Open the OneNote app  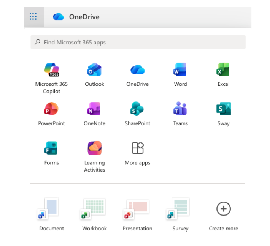point(94,109)
